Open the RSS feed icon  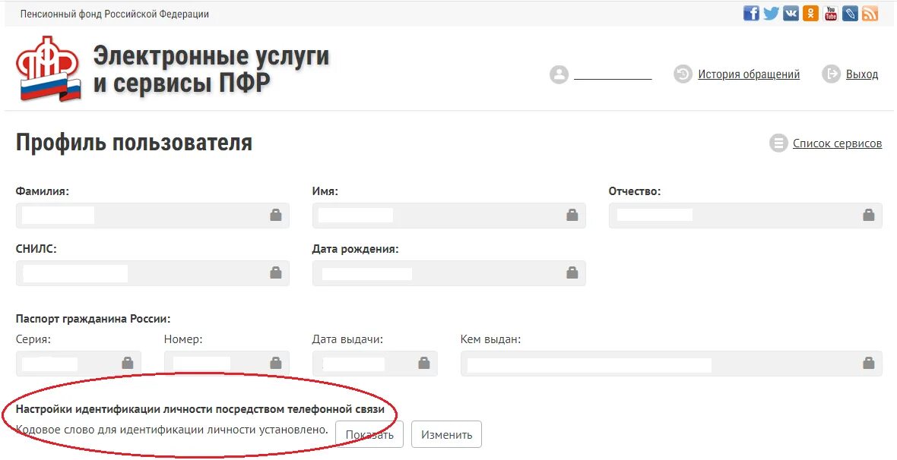(870, 13)
